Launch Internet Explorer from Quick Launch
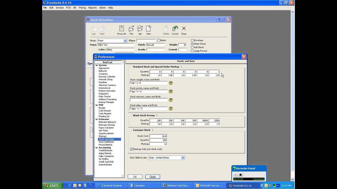This screenshot has width=337, height=189. click(70, 185)
